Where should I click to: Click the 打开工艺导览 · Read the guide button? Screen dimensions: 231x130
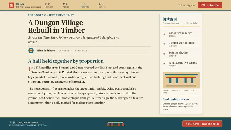(x=202, y=124)
